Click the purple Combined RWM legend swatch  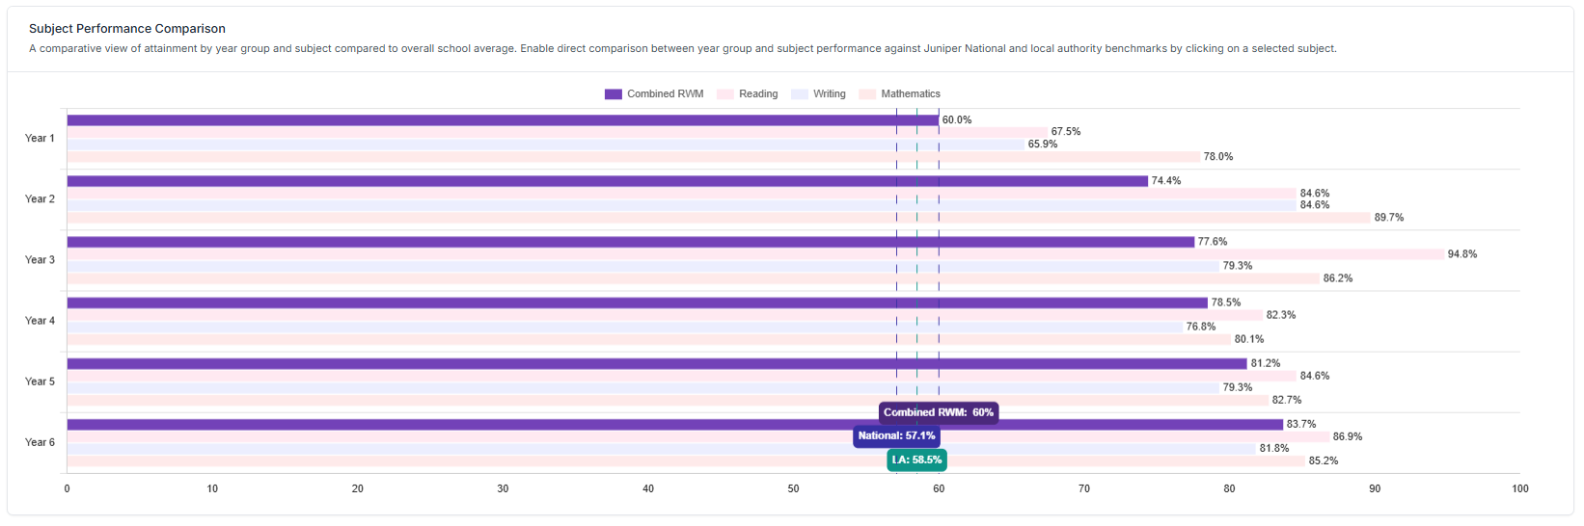point(613,94)
